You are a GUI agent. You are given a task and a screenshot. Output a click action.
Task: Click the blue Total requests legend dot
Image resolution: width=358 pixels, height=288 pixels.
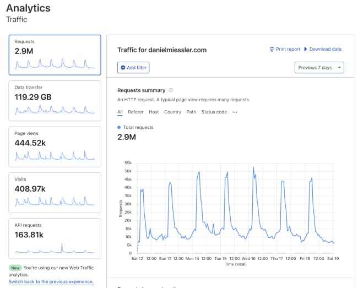point(119,127)
